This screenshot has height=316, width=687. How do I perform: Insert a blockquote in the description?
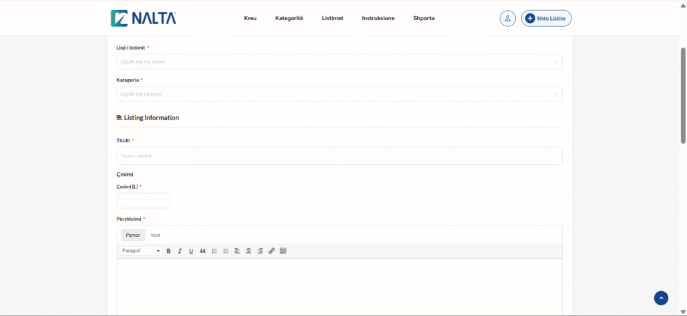point(203,251)
